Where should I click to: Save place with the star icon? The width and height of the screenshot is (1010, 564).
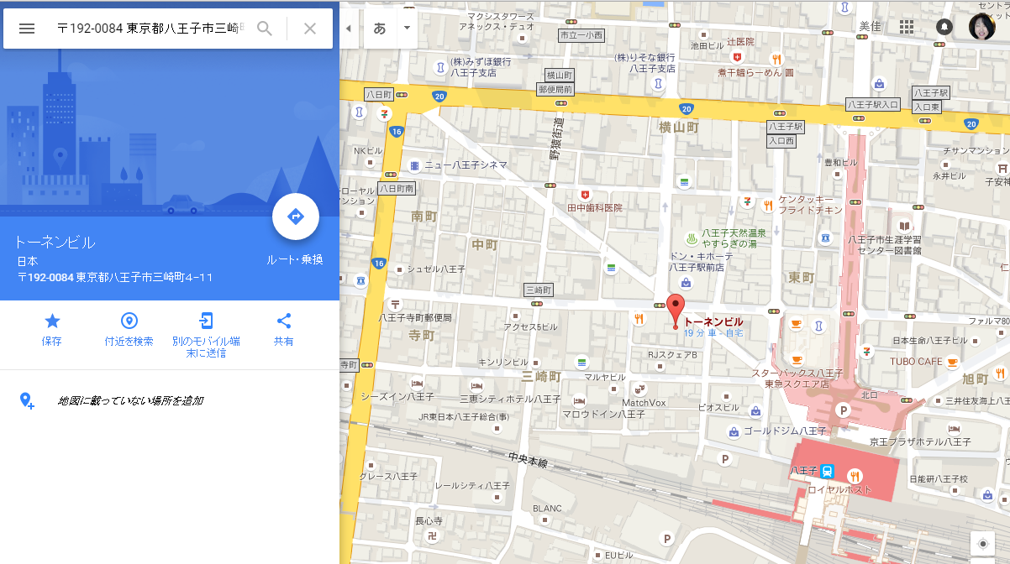point(52,321)
